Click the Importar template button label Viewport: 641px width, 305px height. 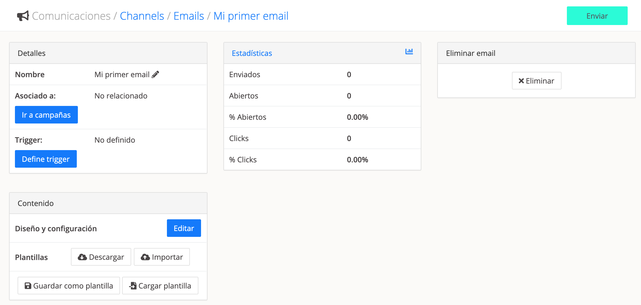pyautogui.click(x=167, y=257)
